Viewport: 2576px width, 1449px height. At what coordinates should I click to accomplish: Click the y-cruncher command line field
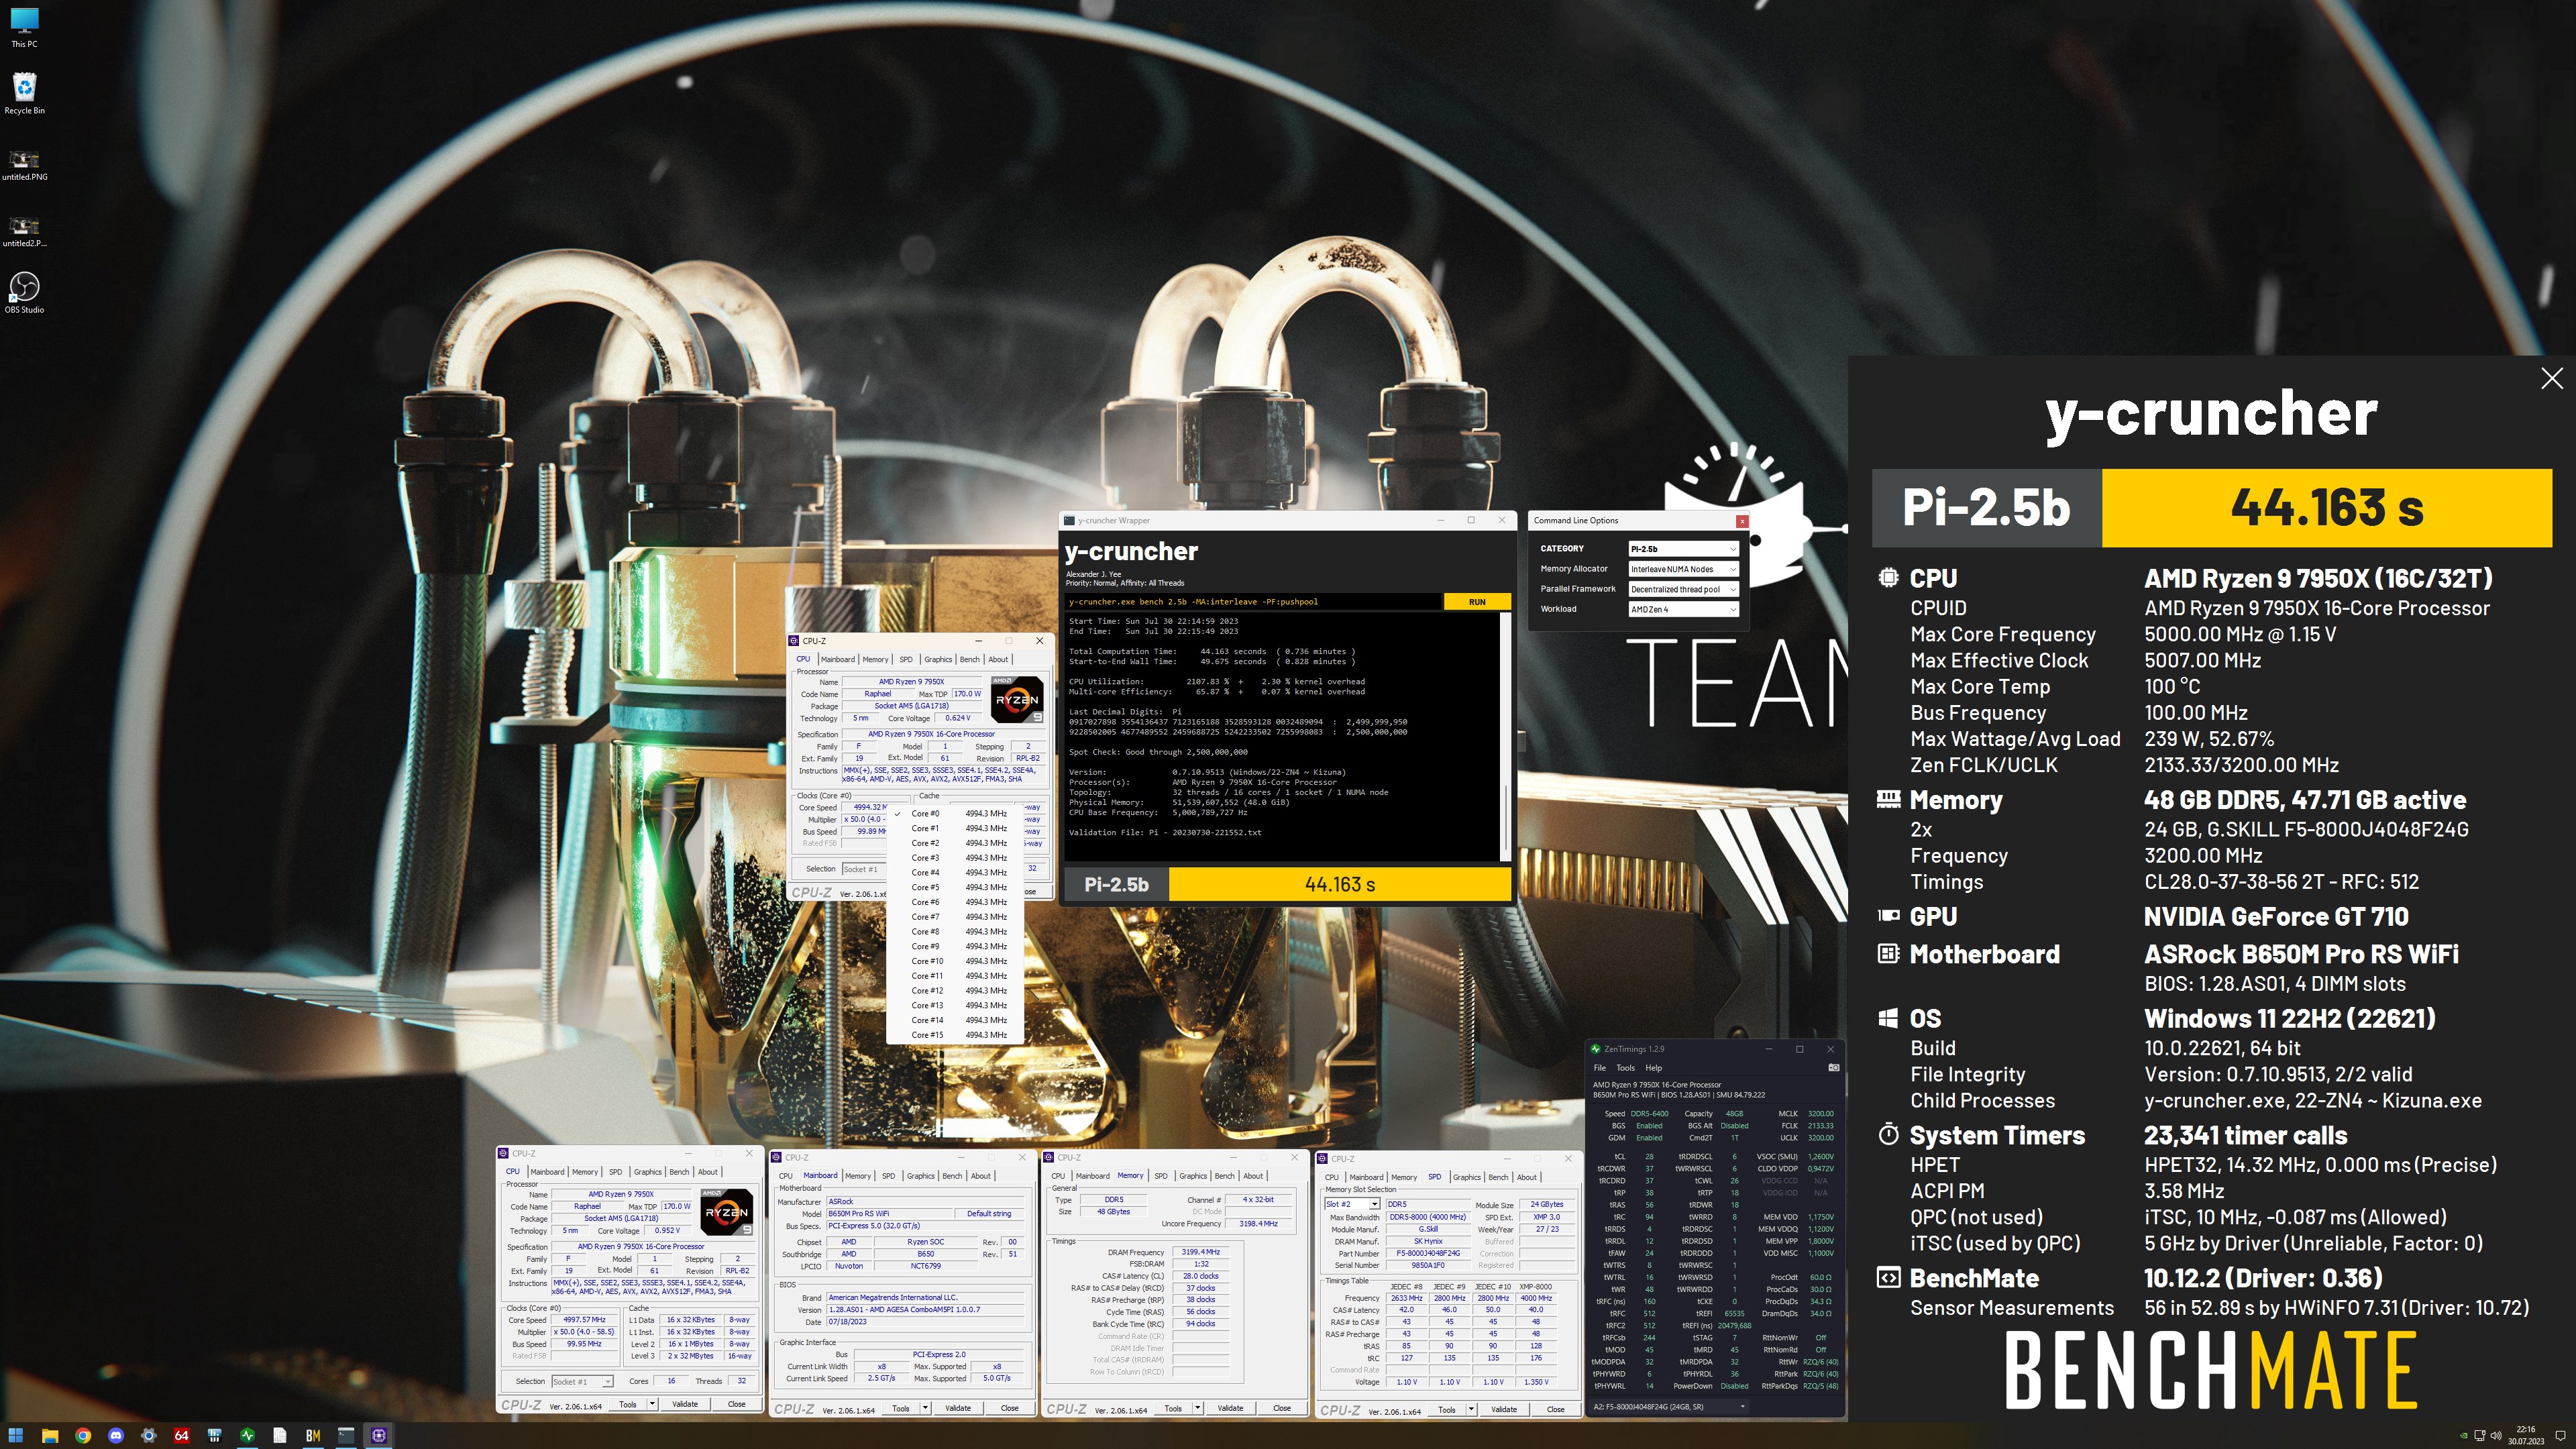click(1254, 602)
